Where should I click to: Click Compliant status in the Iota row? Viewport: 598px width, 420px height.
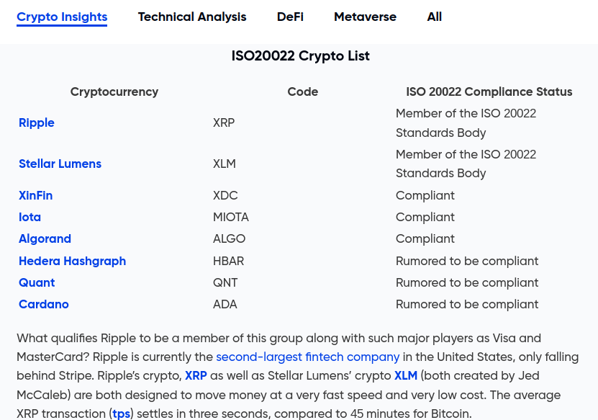[425, 218]
